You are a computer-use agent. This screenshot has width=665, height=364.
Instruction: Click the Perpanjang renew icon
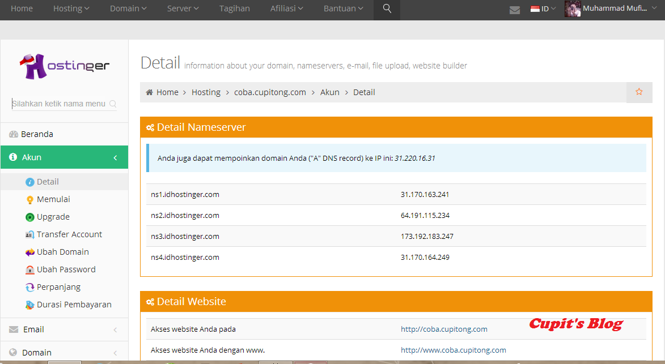point(29,288)
